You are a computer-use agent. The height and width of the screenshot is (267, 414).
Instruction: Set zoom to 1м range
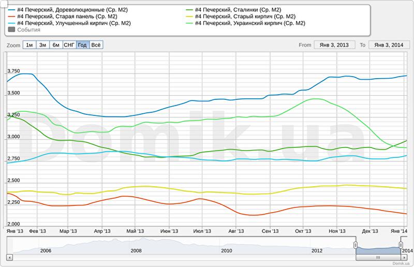coord(29,45)
